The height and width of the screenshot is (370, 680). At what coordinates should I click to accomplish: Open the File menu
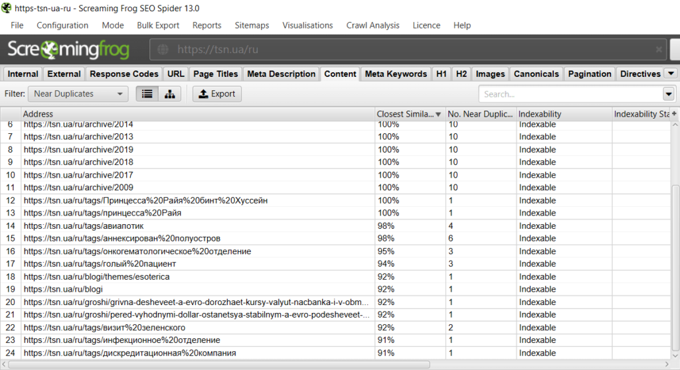click(x=17, y=25)
